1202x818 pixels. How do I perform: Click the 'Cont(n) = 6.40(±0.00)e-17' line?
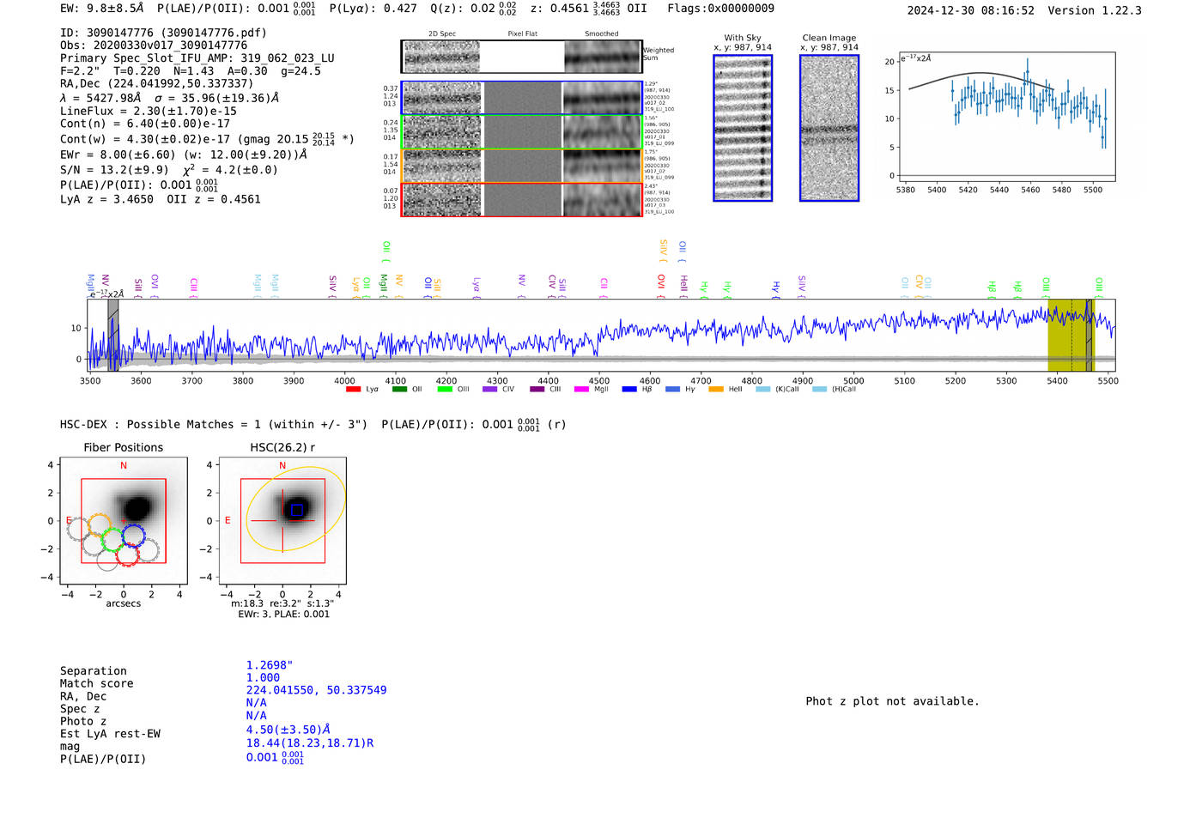click(x=145, y=124)
